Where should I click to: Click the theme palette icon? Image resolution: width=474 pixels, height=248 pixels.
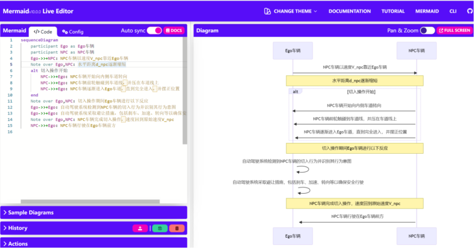click(x=267, y=11)
